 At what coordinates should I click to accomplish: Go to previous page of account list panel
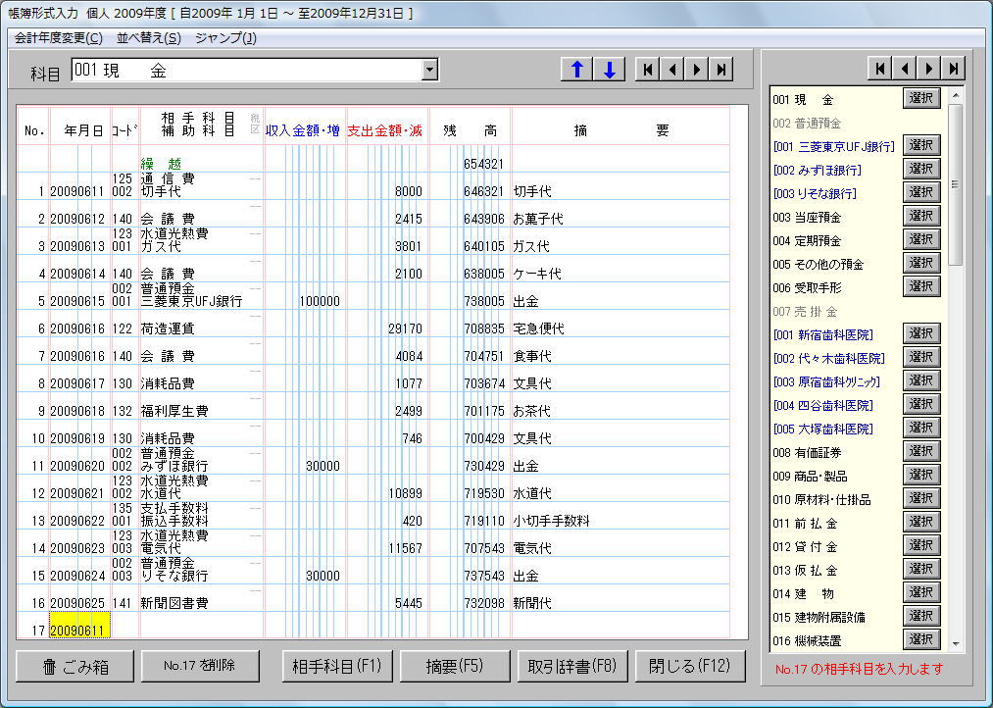905,68
